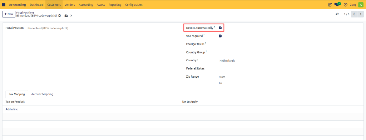
Task: Open the apps grid menu icon
Action: coord(4,5)
